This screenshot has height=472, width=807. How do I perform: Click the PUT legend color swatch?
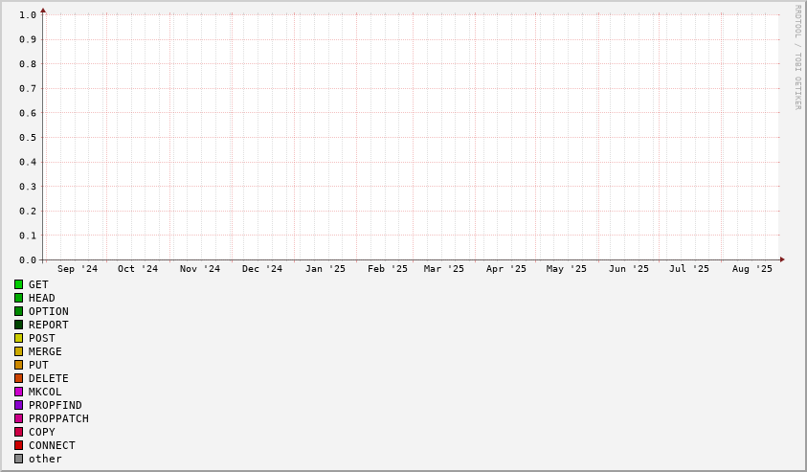(18, 365)
